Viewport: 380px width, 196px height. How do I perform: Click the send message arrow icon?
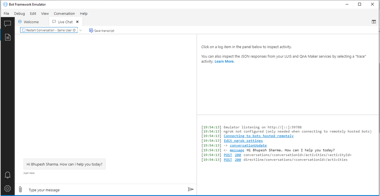pyautogui.click(x=191, y=189)
